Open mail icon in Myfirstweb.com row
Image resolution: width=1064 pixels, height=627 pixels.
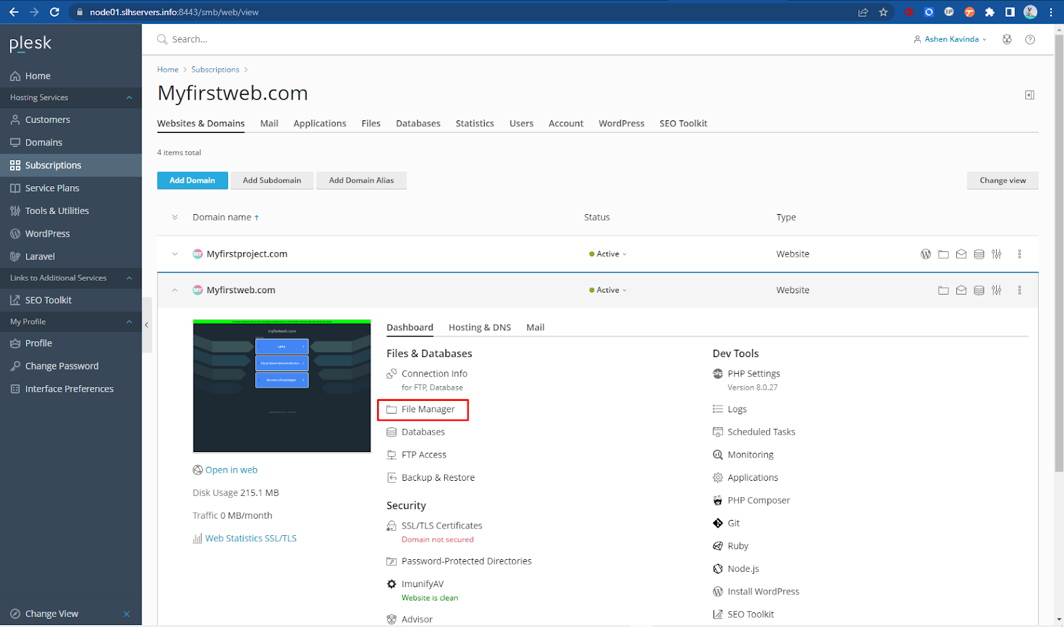pos(961,291)
